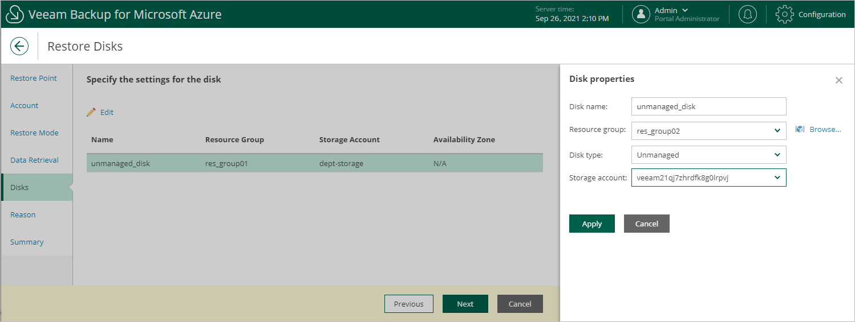Cancel the Restore Disks wizard
Viewport: 855px width, 322px height.
click(x=520, y=304)
